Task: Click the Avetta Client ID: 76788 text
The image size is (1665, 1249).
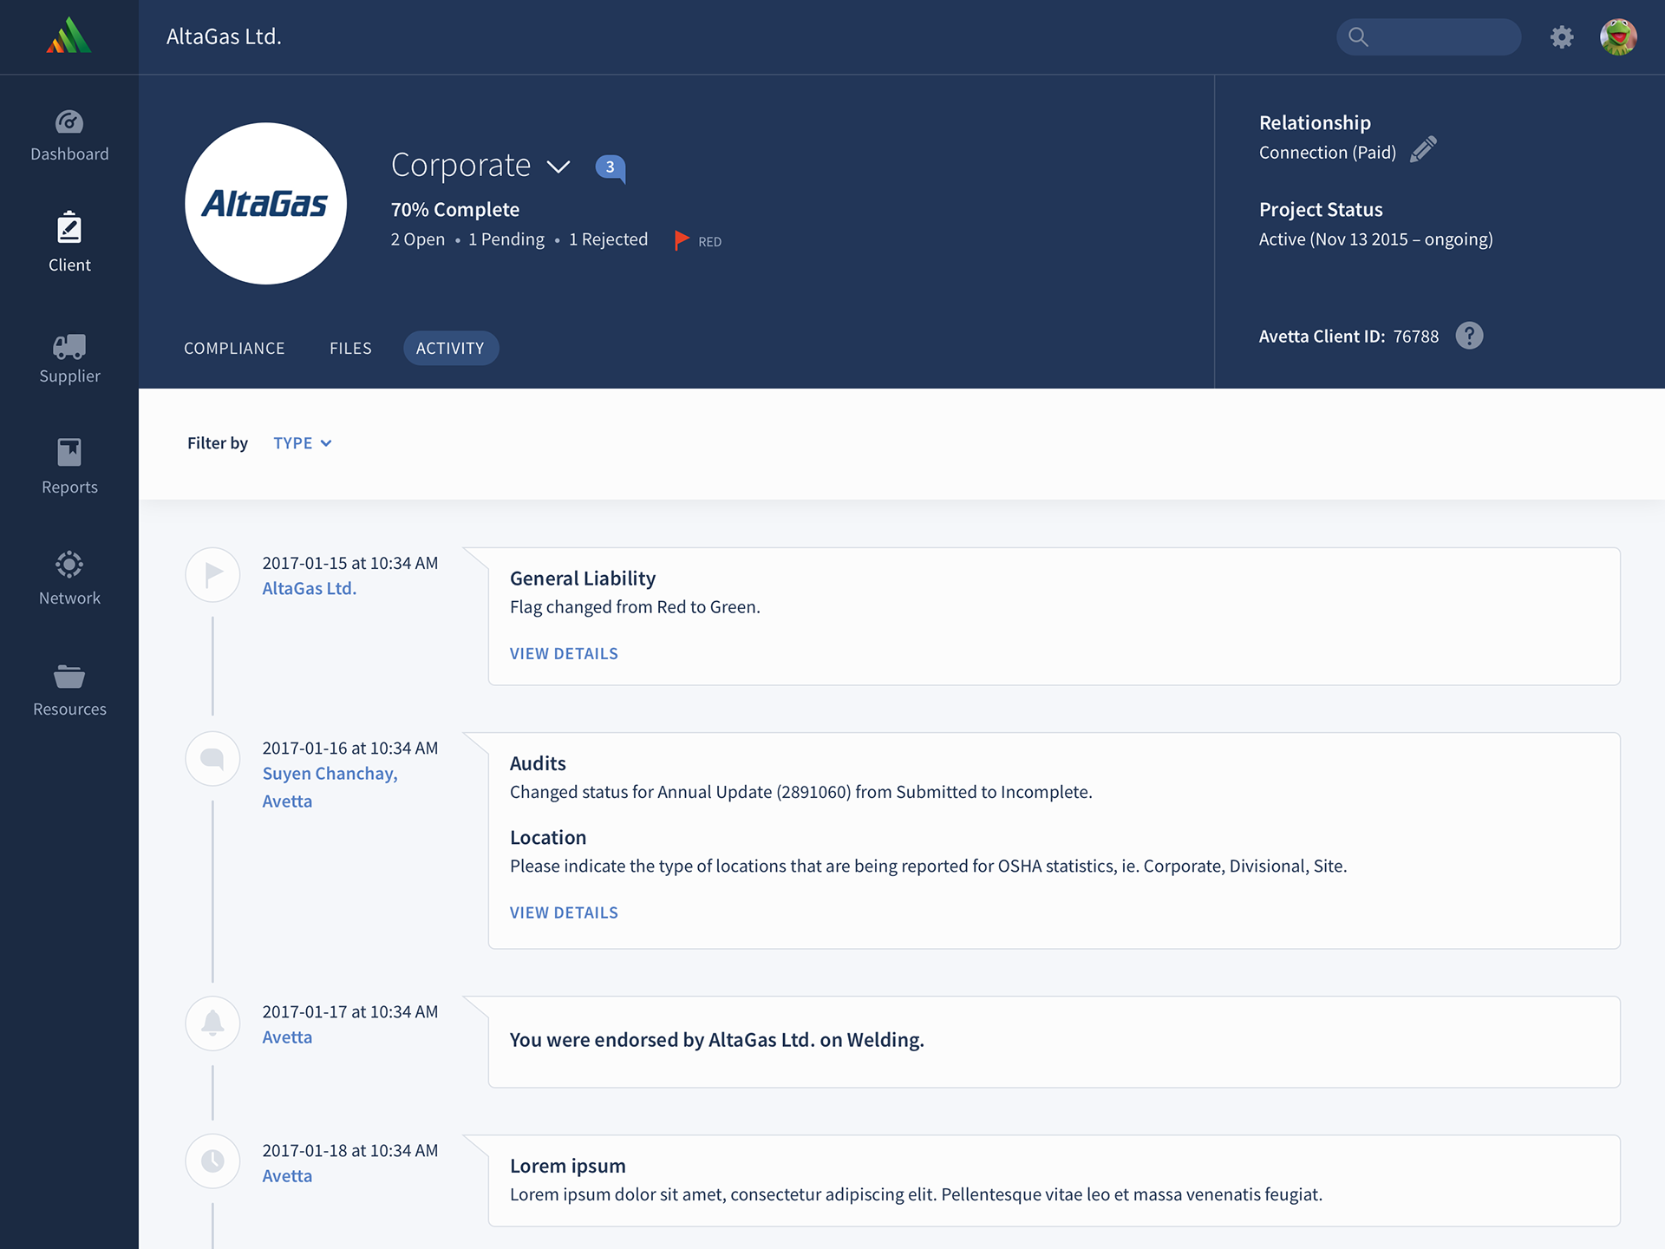Action: pyautogui.click(x=1348, y=337)
